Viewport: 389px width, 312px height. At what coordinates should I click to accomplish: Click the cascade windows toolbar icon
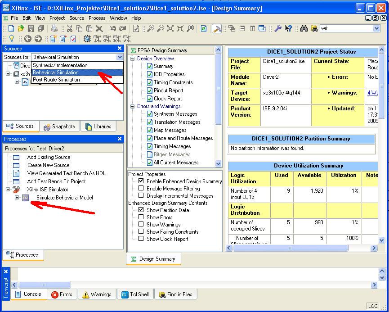tap(232, 28)
